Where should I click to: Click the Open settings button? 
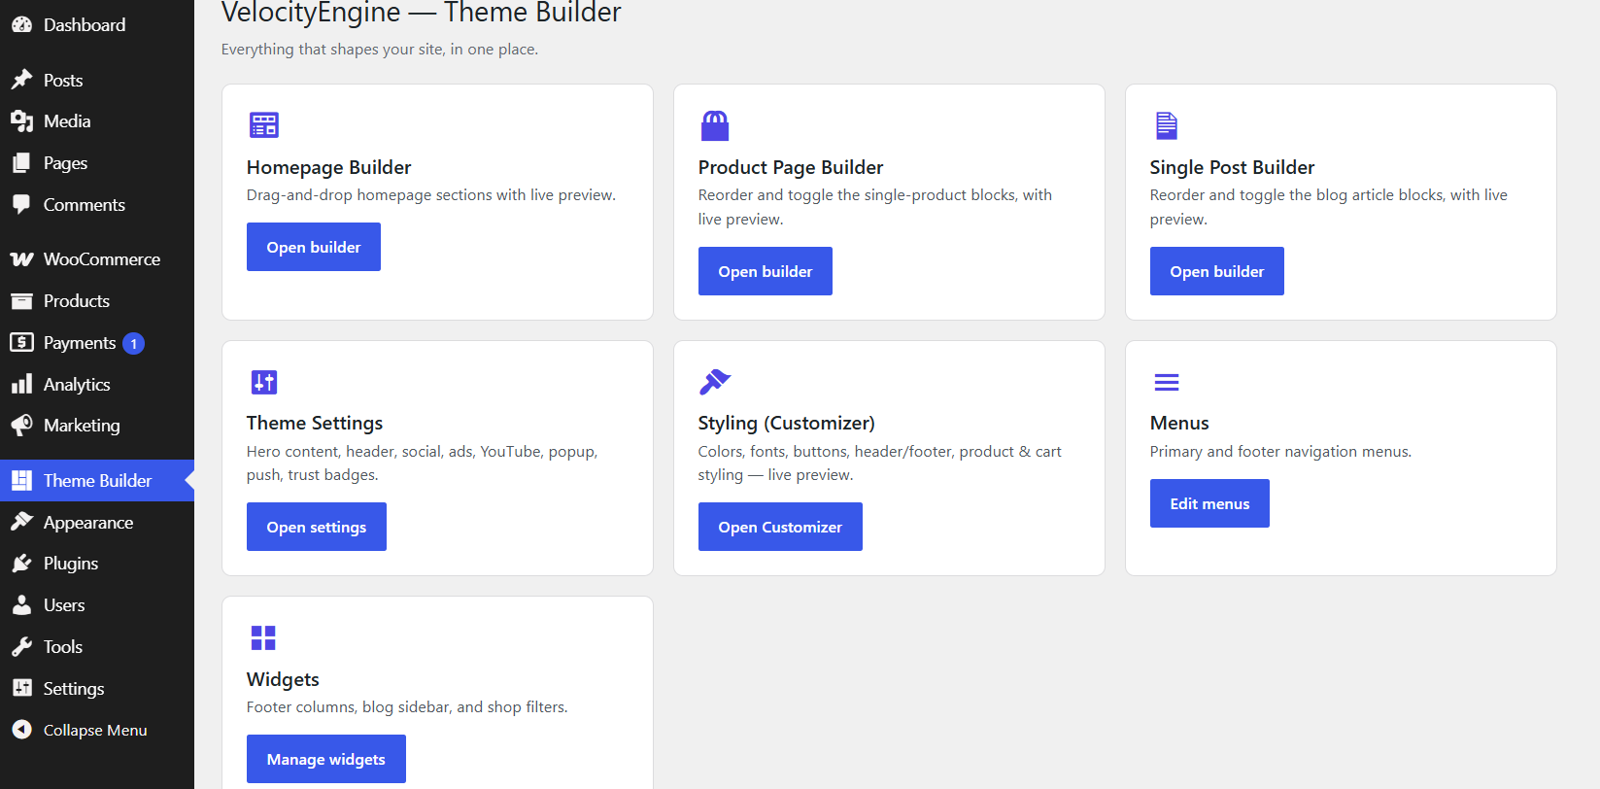[317, 527]
